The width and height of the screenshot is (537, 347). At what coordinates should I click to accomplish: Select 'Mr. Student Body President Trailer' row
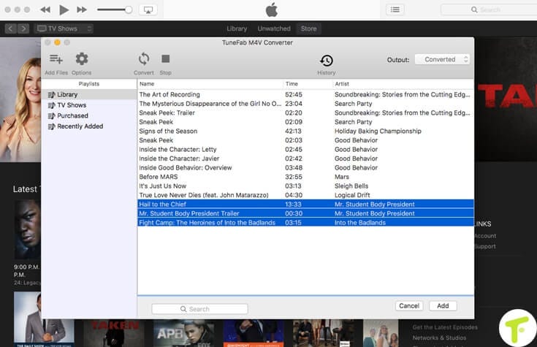click(305, 213)
